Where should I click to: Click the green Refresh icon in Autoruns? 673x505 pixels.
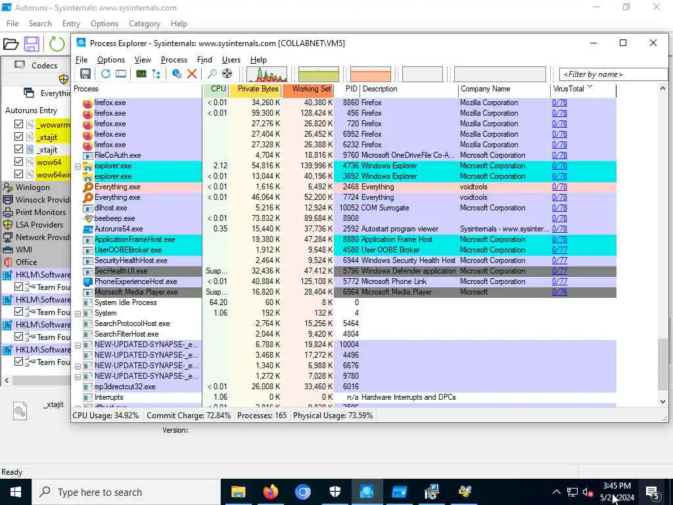(x=57, y=44)
